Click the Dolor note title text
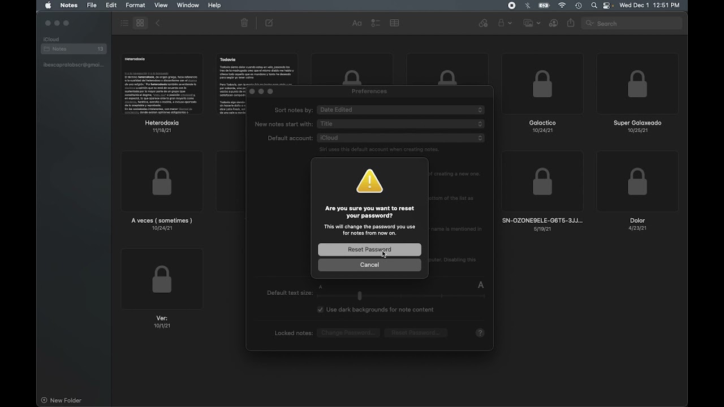Image resolution: width=724 pixels, height=407 pixels. 637,220
